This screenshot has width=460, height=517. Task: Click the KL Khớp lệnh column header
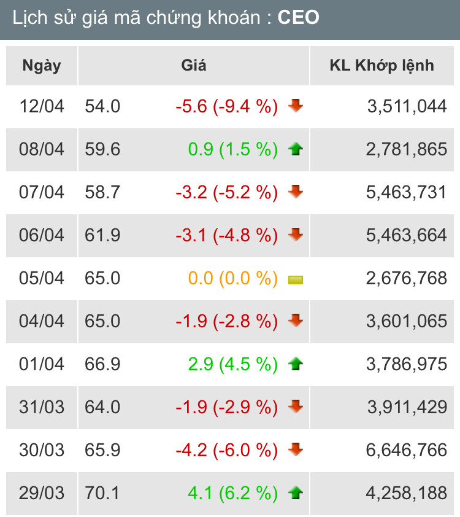[381, 66]
